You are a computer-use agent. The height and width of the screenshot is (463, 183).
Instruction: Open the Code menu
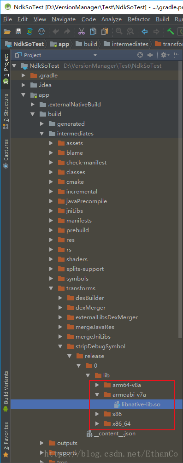point(89,19)
